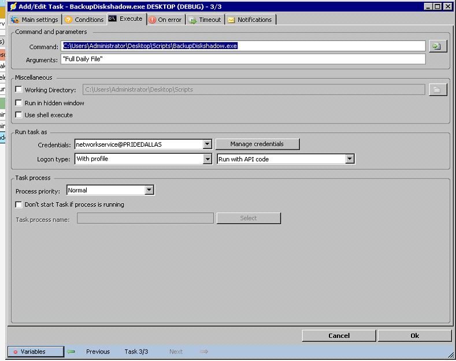This screenshot has width=456, height=361.
Task: Click the green Previous arrow icon
Action: 71,351
